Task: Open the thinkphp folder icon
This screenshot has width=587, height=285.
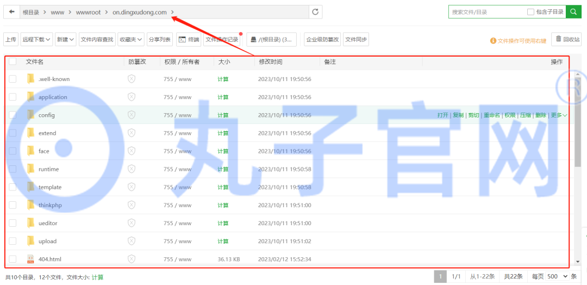Action: 30,205
